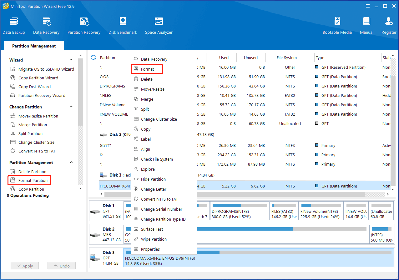Click partition table right scroll arrow
Image resolution: width=399 pixels, height=280 pixels.
(x=388, y=194)
